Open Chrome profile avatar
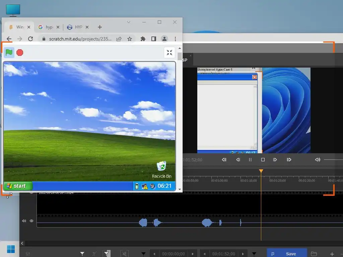 coord(164,39)
